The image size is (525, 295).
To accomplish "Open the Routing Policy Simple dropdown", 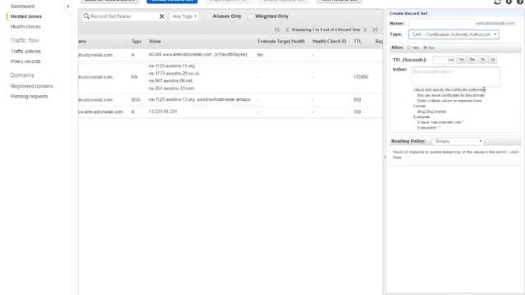I will pyautogui.click(x=458, y=141).
